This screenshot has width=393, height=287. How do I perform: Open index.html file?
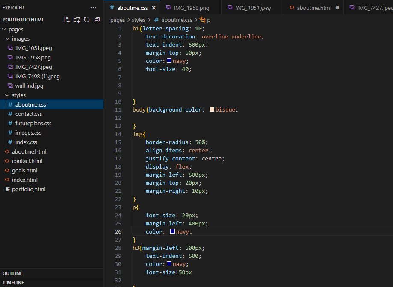51,180
